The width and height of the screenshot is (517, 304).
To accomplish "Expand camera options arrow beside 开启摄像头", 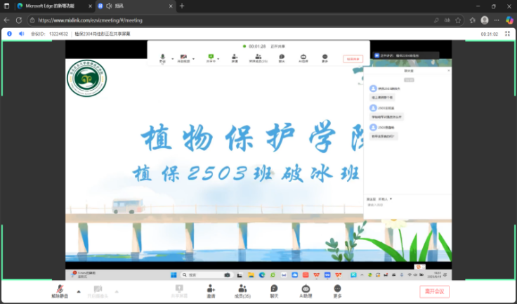I will [117, 291].
